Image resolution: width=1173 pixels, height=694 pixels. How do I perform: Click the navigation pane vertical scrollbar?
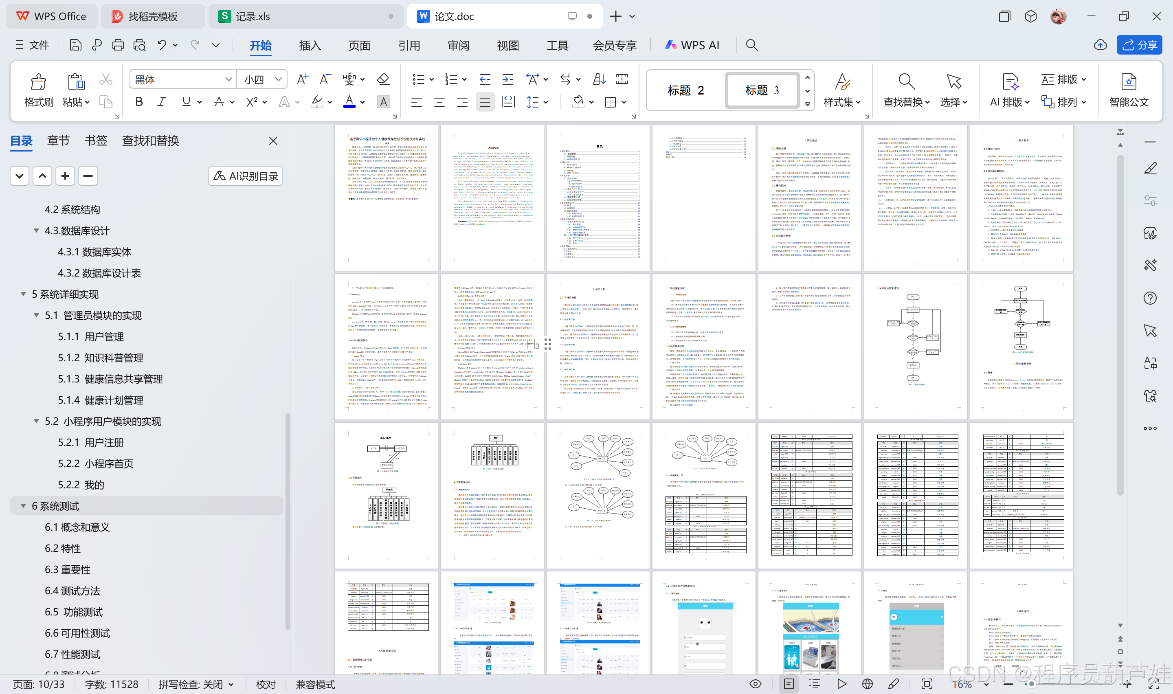click(x=288, y=521)
